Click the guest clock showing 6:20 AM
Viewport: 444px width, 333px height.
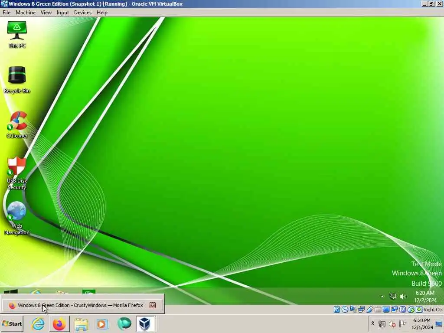[x=425, y=297]
